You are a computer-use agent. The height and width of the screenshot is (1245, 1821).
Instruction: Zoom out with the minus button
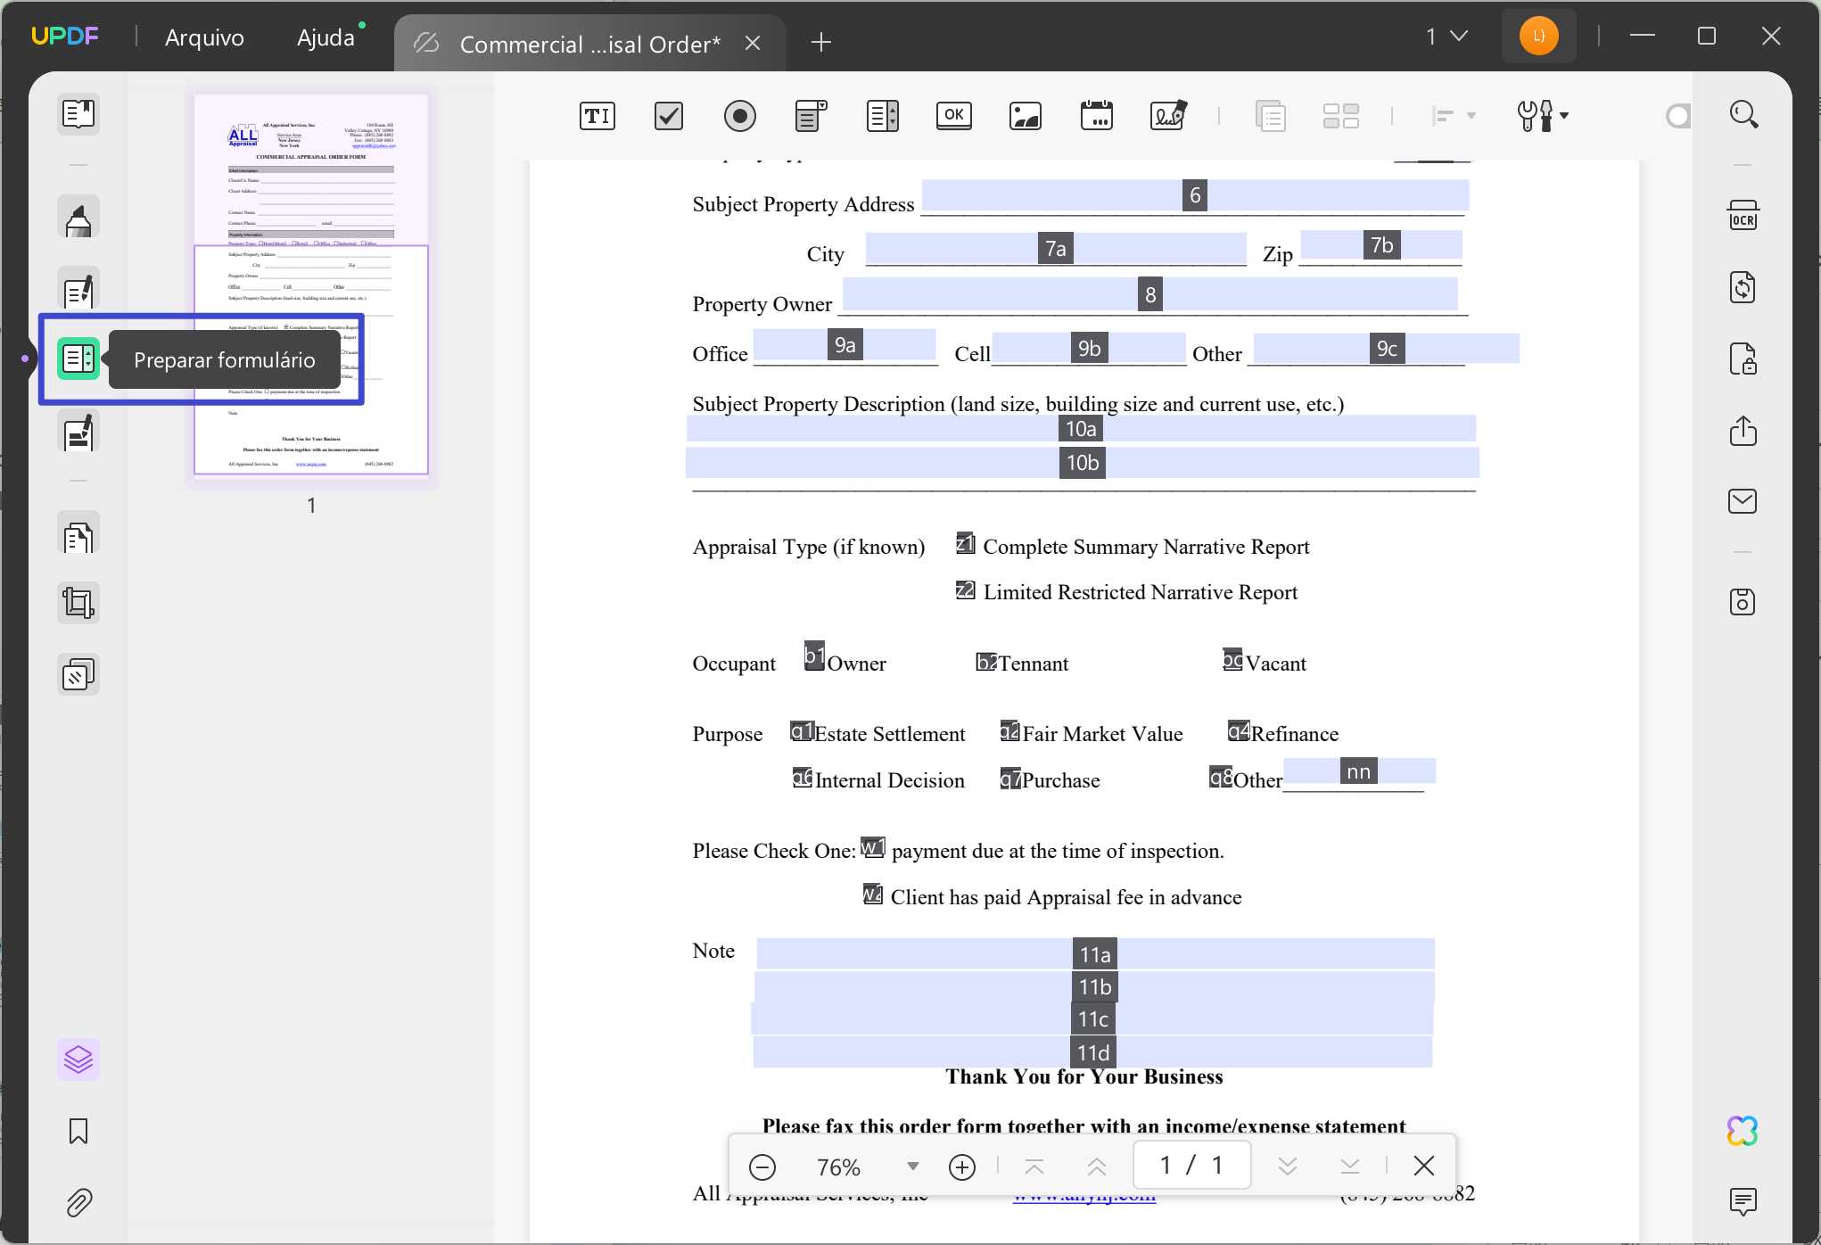click(x=762, y=1167)
